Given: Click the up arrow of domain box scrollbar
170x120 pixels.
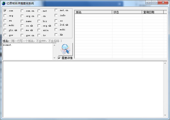Looking at the screenshot, I should 54,45.
